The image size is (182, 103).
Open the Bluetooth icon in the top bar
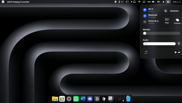(x=132, y=2)
